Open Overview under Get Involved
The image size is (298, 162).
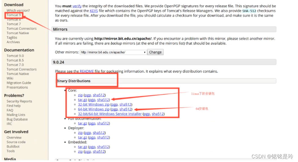click(14, 138)
